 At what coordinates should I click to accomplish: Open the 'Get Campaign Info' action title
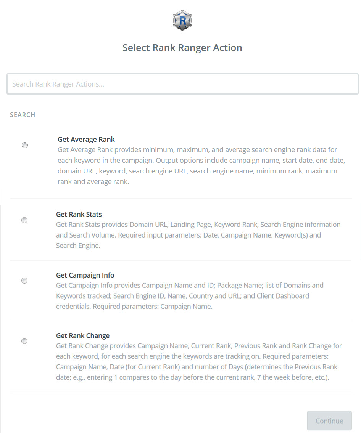[x=85, y=275]
